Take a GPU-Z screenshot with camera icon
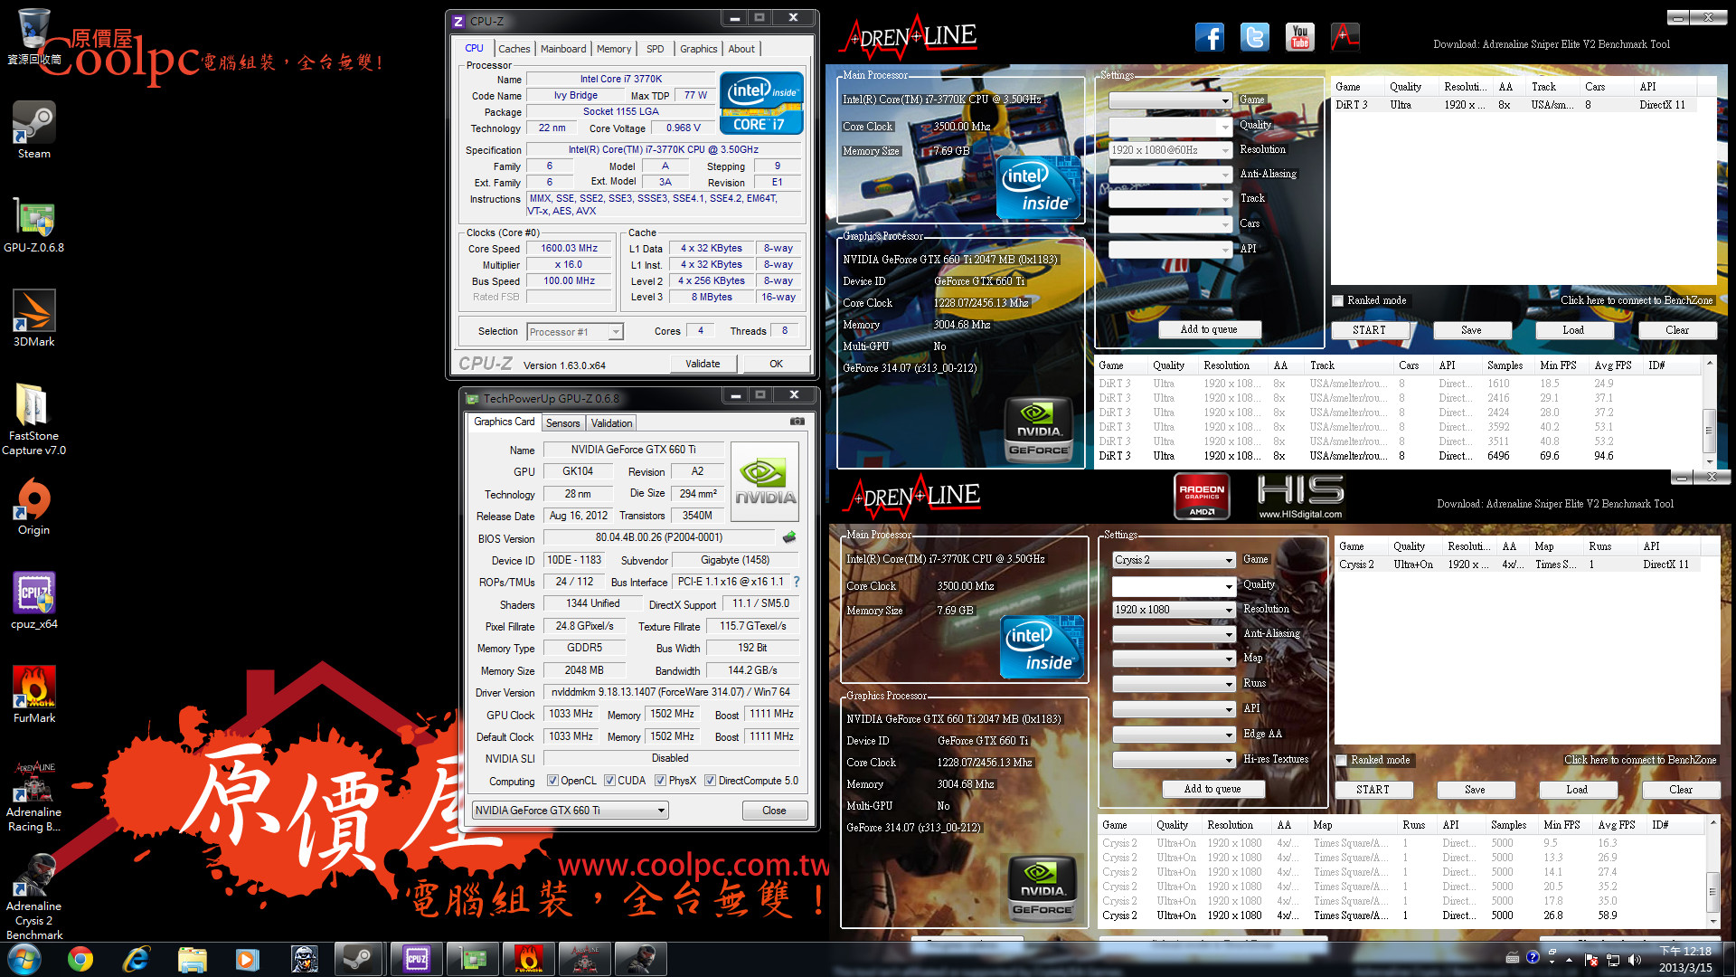Viewport: 1736px width, 977px height. tap(797, 422)
